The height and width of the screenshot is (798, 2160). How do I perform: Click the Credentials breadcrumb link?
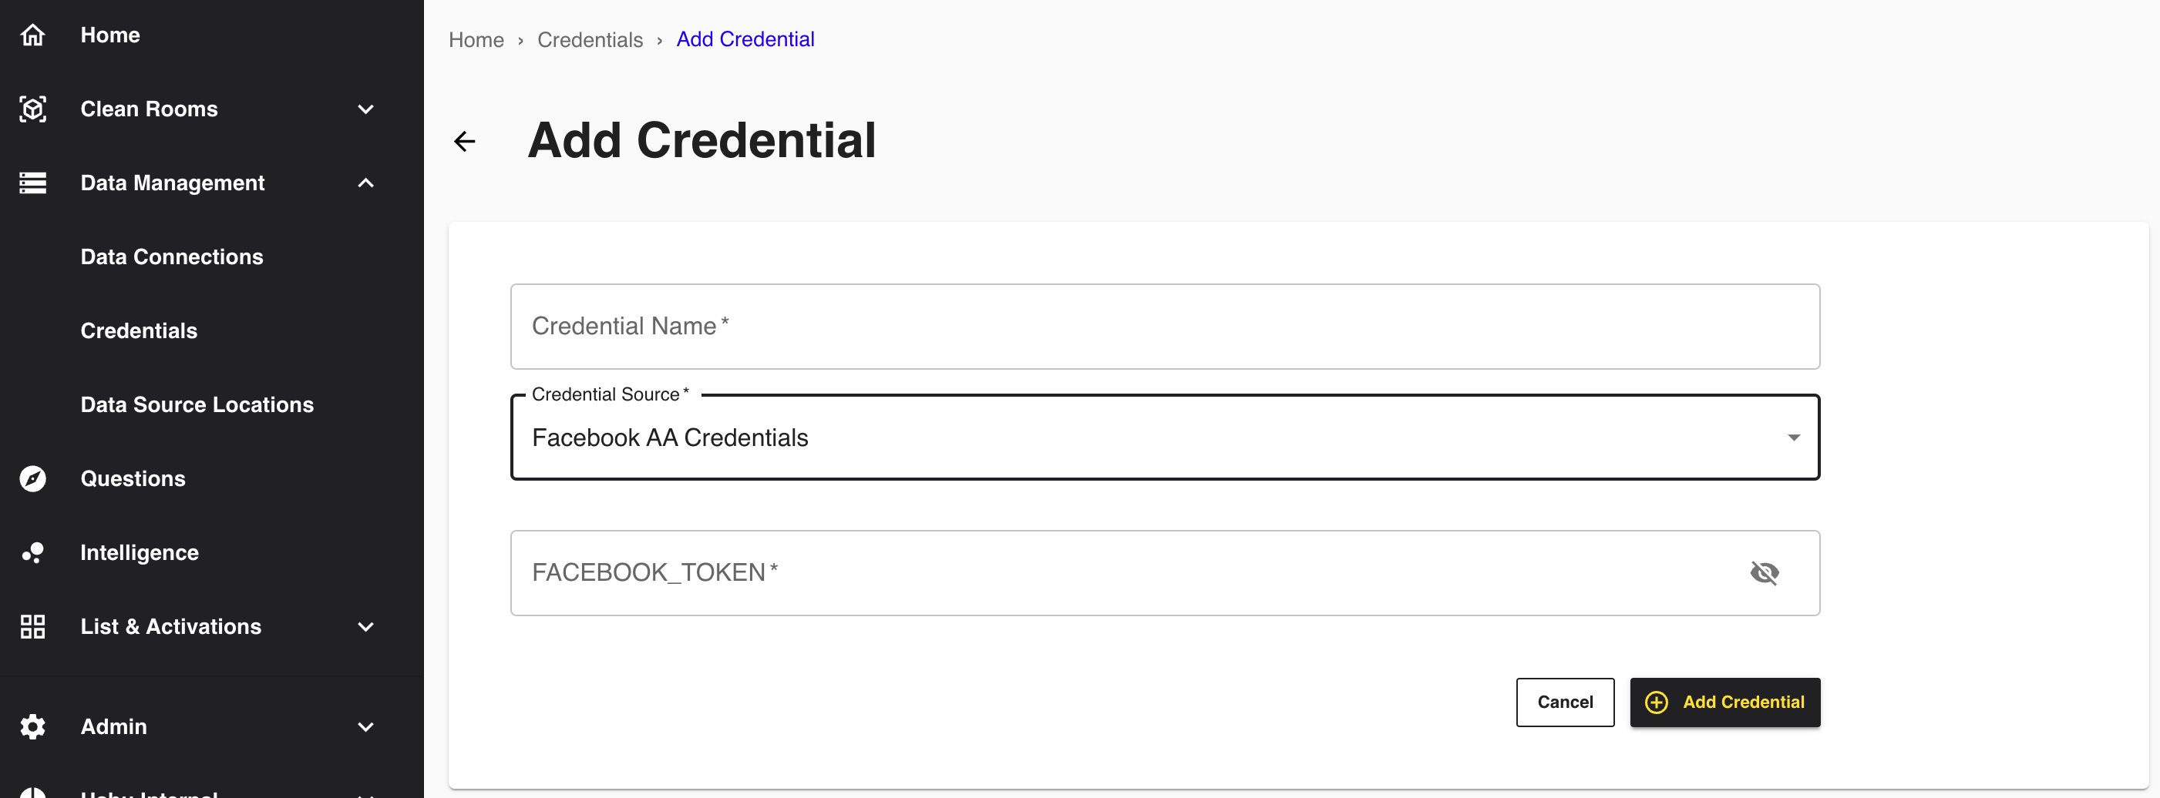(x=590, y=39)
